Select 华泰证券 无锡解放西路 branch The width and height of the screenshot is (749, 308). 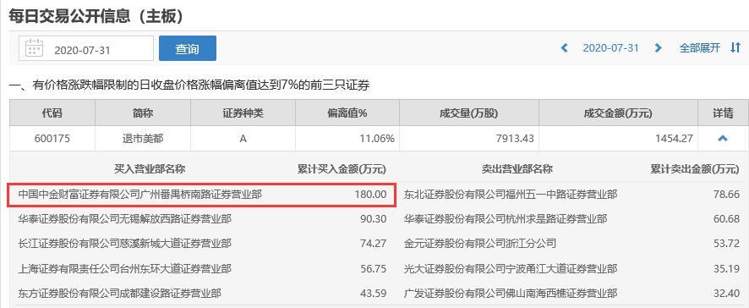pos(124,219)
